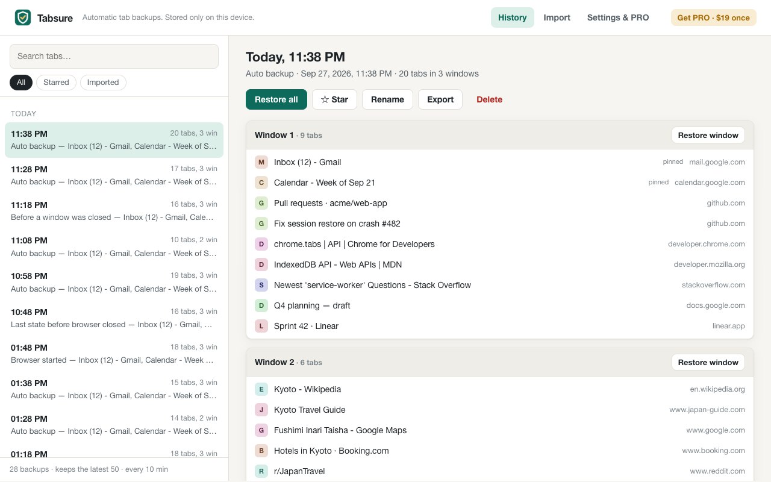Open IndexedDB API - Web APIs MDN tab

pyautogui.click(x=338, y=264)
